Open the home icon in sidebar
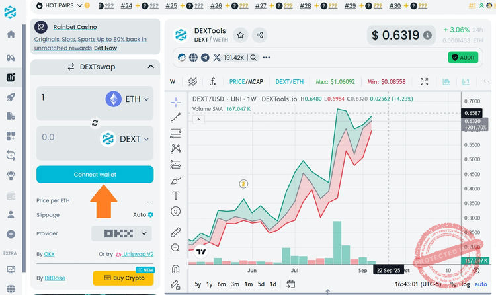 point(11,34)
